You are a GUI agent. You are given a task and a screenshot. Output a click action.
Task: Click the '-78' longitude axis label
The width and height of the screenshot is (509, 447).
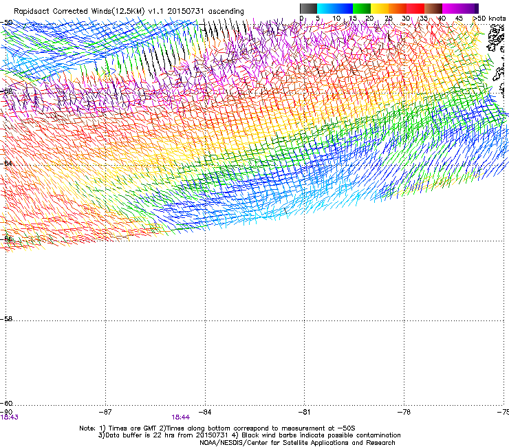pyautogui.click(x=404, y=412)
